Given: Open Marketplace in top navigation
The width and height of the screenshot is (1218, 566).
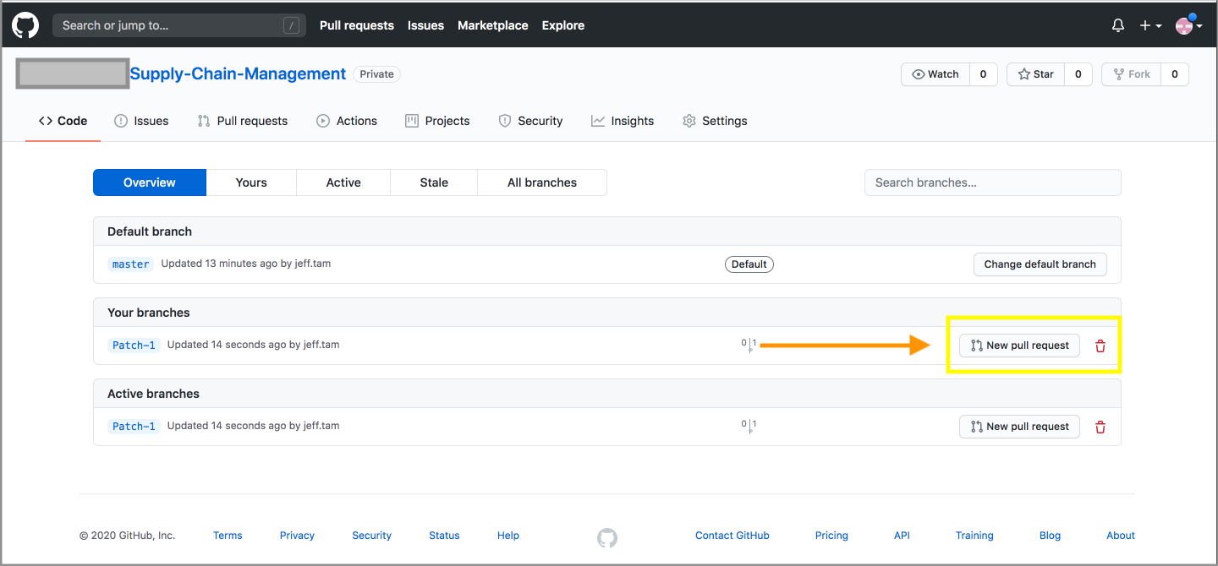Looking at the screenshot, I should click(493, 25).
